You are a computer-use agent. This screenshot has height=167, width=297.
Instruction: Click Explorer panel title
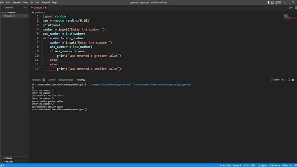[x=8, y=8]
